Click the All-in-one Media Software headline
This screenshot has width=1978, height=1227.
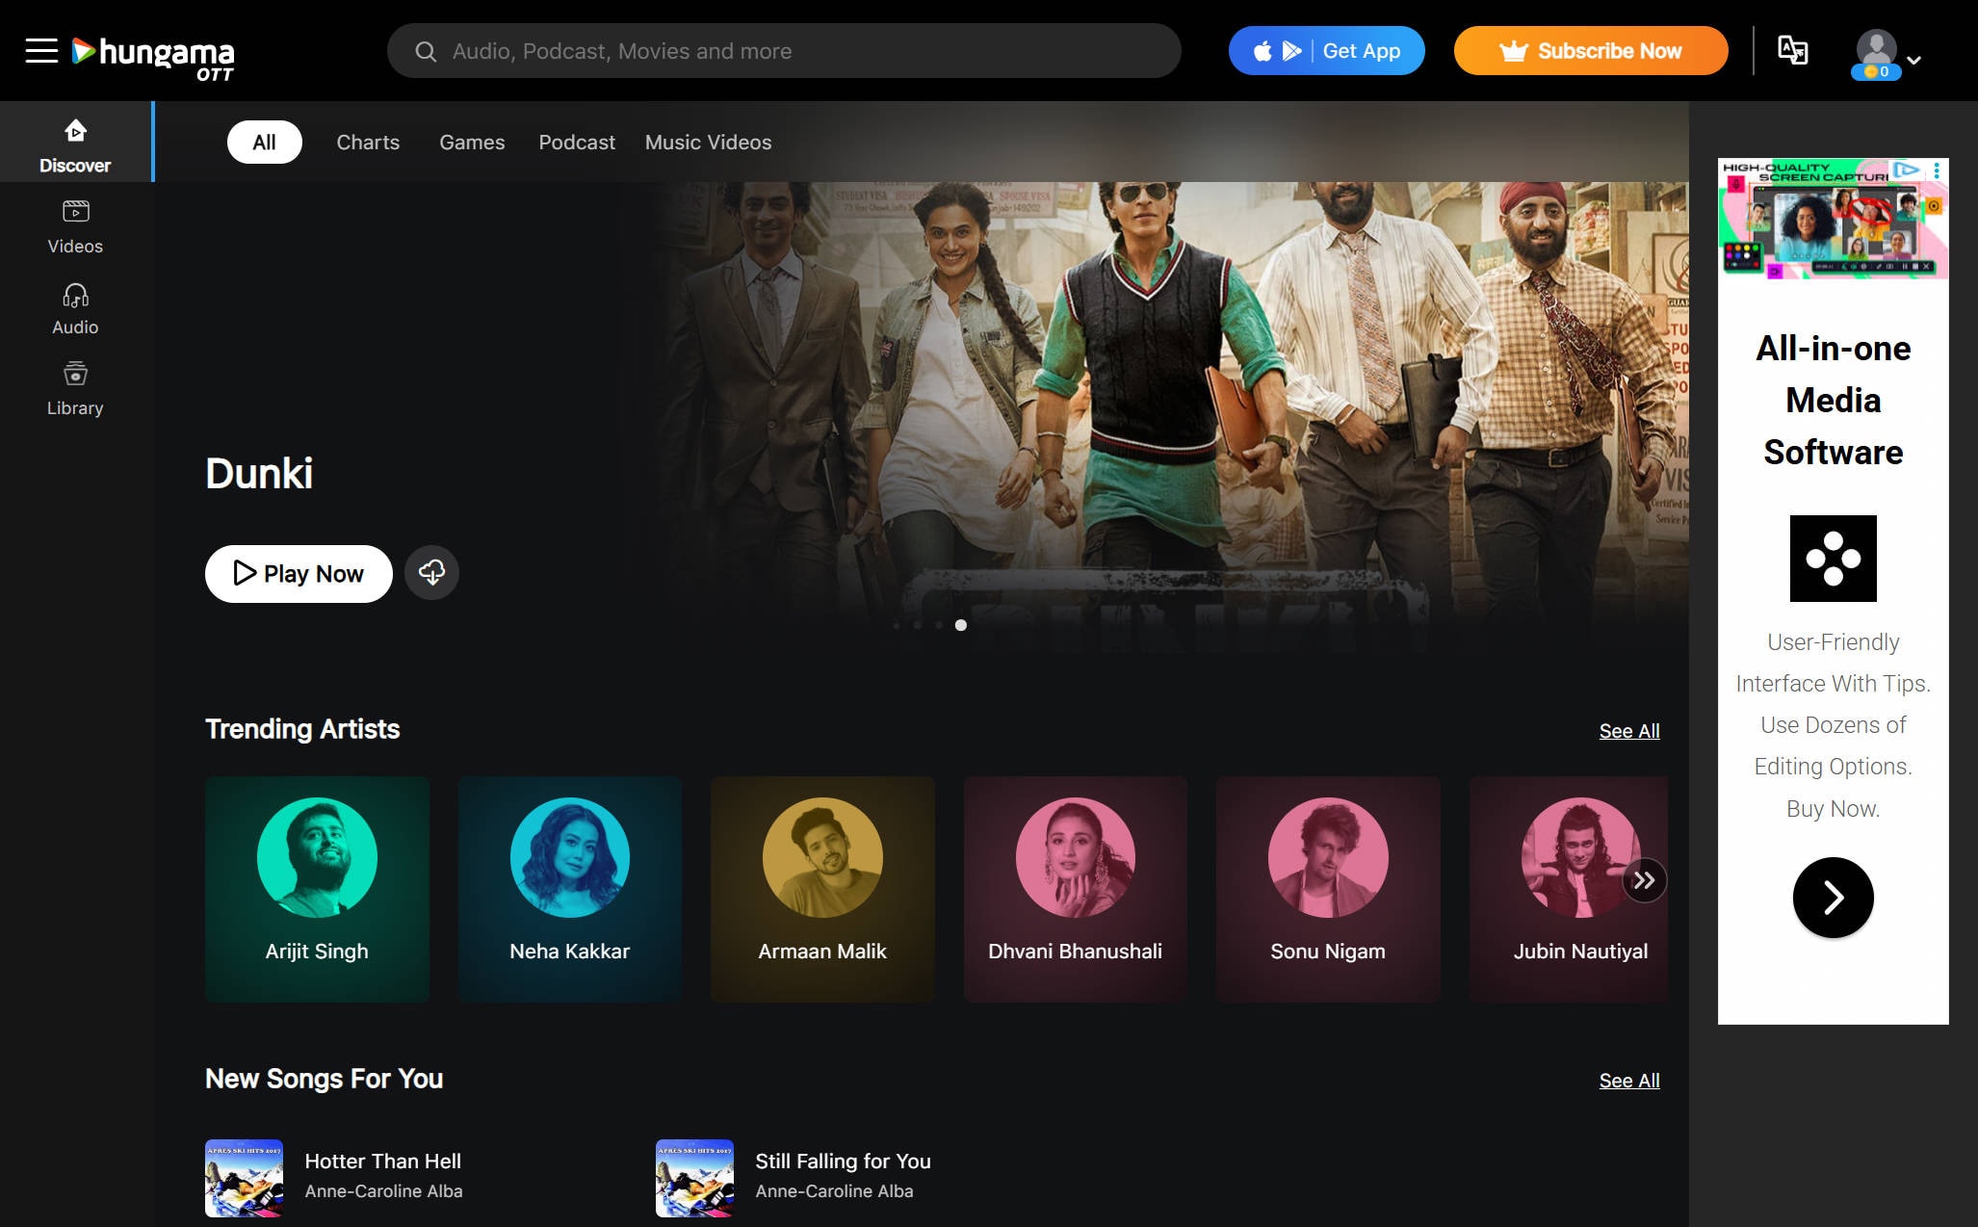1833,400
